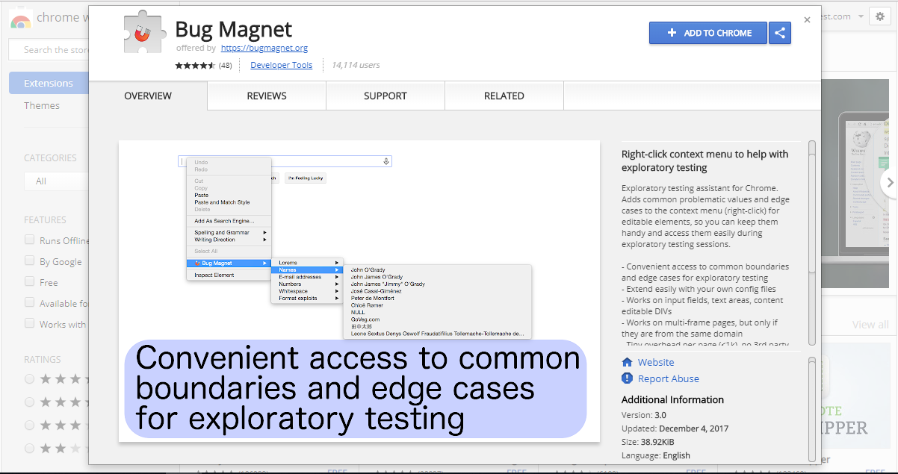898x474 pixels.
Task: Select the four-star rating radio button
Action: click(30, 402)
